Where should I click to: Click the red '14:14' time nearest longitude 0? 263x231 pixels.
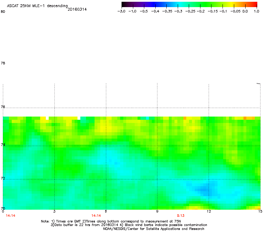pos(11,216)
